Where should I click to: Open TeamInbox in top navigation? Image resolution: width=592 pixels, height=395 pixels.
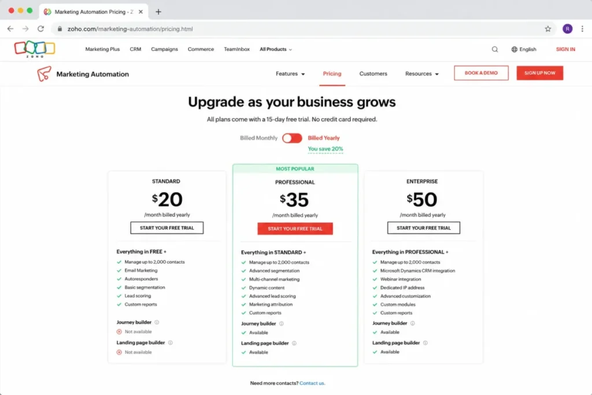coord(236,49)
